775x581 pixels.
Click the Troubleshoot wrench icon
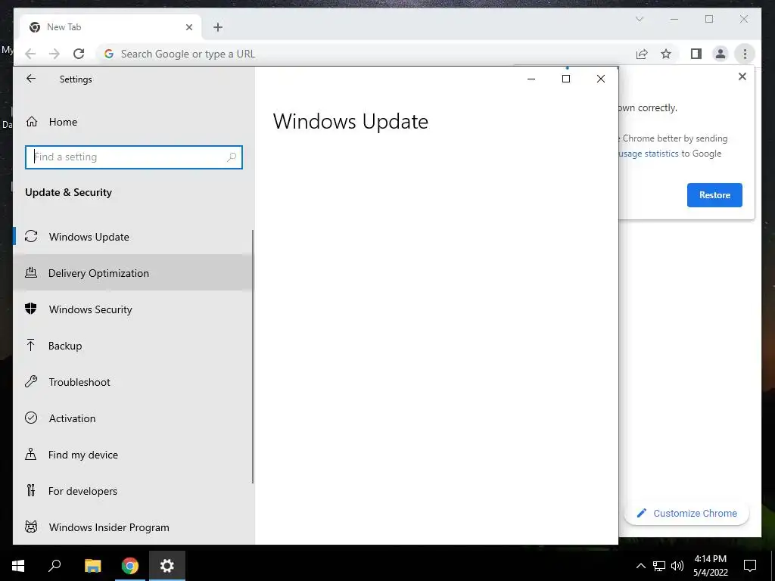click(31, 381)
